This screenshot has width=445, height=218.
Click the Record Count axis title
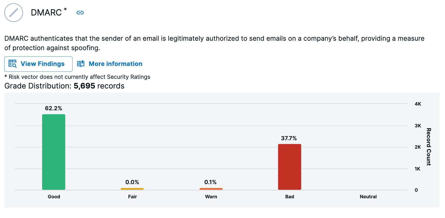[428, 147]
